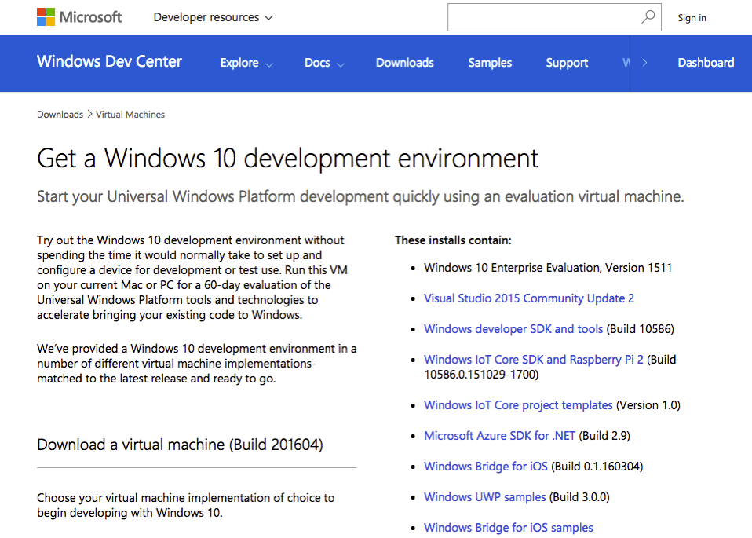Open the Explore menu dropdown

coord(246,64)
